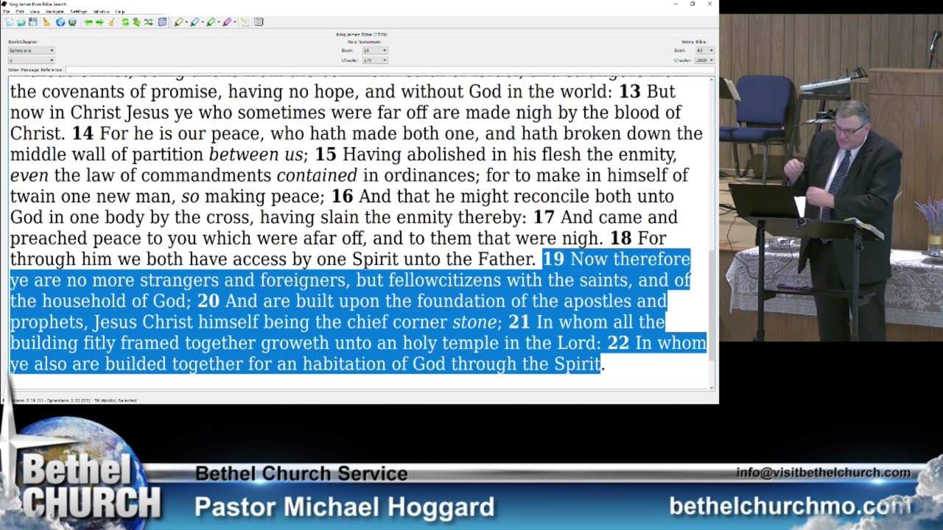
Task: Go back with the green left arrow
Action: (x=88, y=22)
